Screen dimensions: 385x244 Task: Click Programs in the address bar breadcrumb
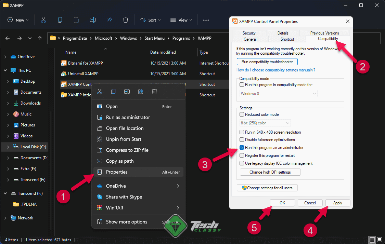click(181, 38)
